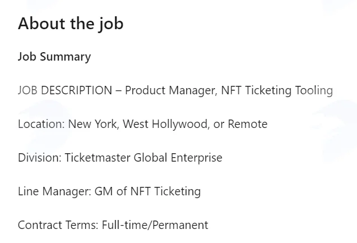The width and height of the screenshot is (357, 243).
Task: Click the 'Contract Terms:' label
Action: (x=58, y=225)
